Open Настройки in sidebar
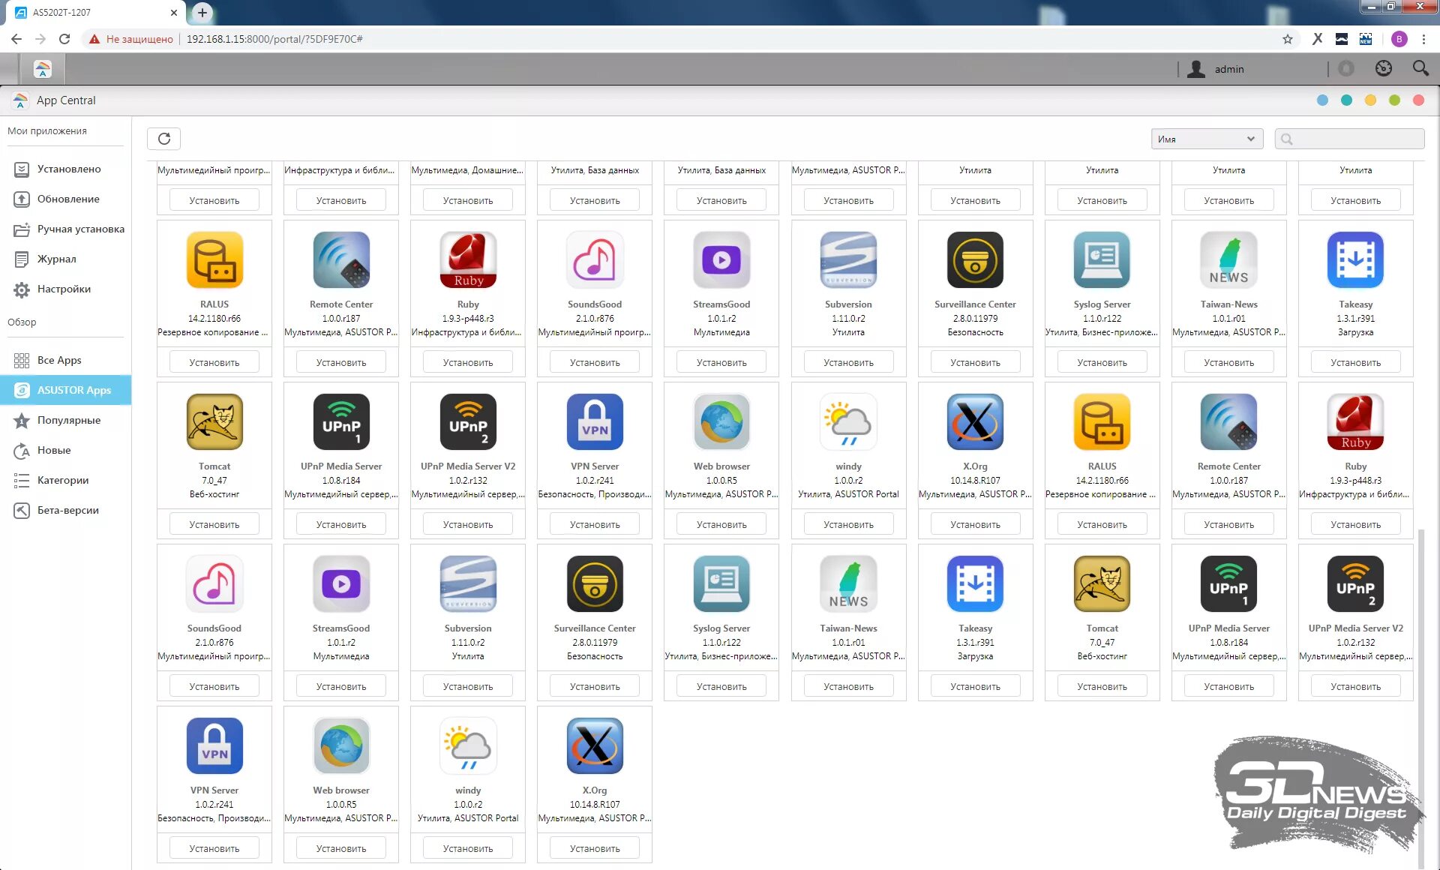1440x870 pixels. pos(64,289)
